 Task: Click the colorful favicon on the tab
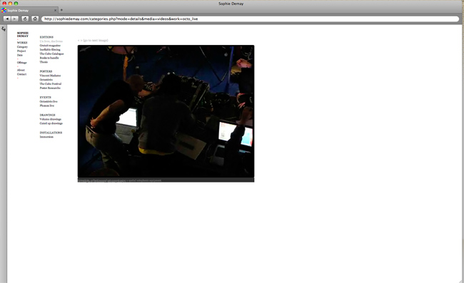click(x=4, y=10)
